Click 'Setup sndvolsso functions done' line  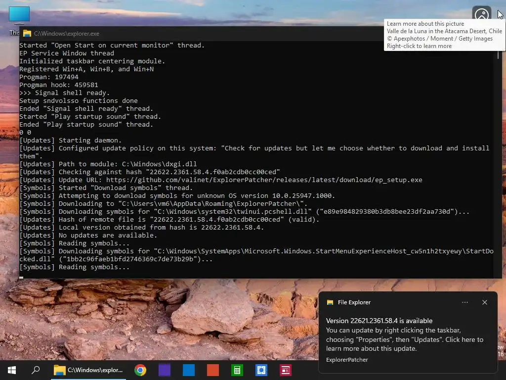point(79,100)
